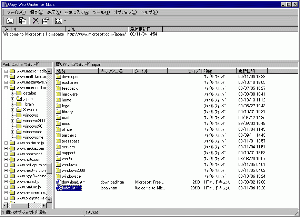Select www.nctd.com in the tree
The height and width of the screenshot is (217, 300).
[29, 160]
